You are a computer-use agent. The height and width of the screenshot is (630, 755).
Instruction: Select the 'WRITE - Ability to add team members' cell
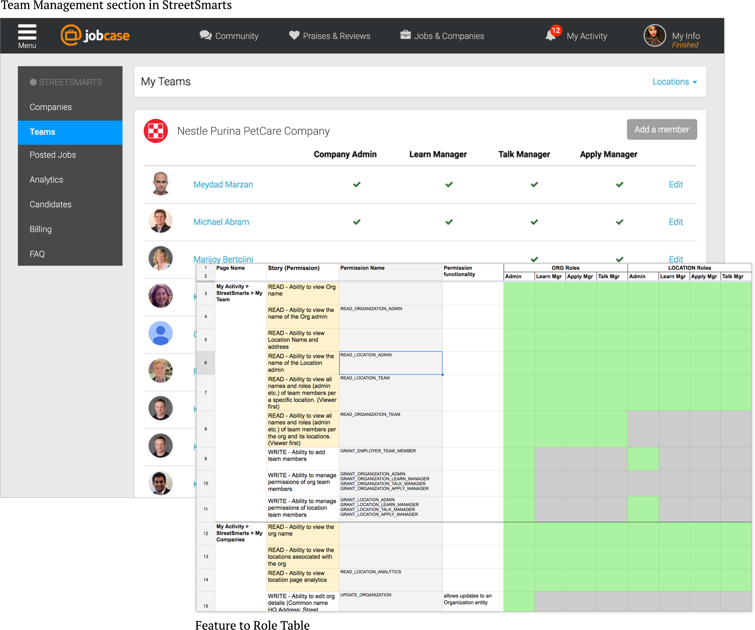(x=302, y=459)
